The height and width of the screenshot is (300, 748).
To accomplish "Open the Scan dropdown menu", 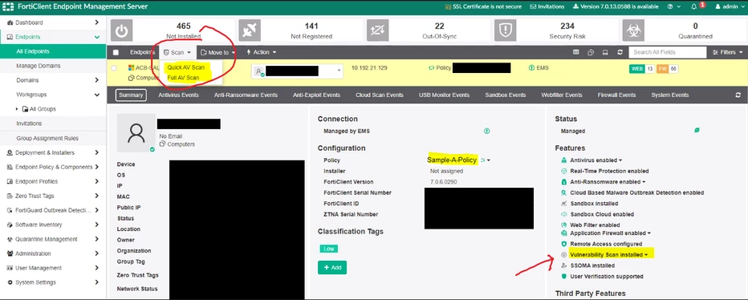I will tap(177, 52).
